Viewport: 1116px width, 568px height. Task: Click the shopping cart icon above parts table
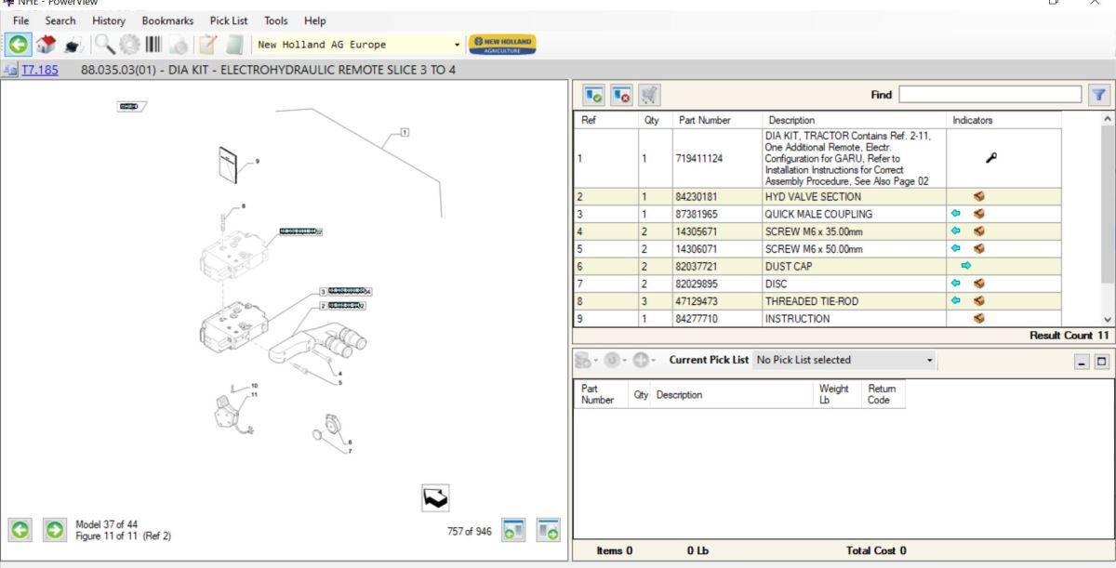click(649, 94)
